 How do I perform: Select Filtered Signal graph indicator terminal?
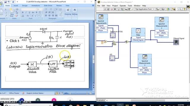176,42
